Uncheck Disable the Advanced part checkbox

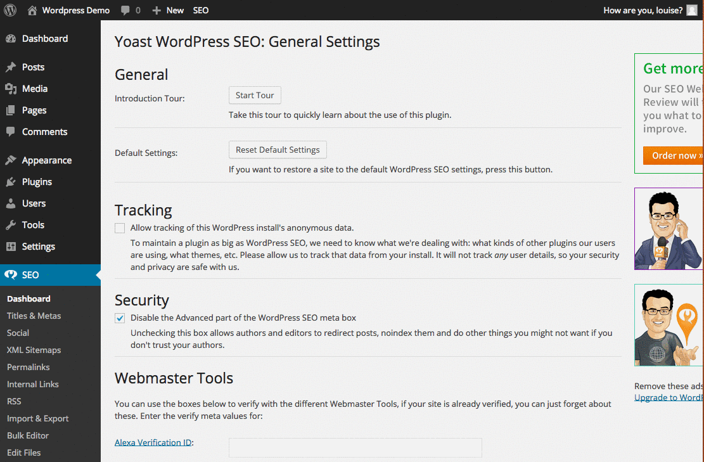coord(120,318)
